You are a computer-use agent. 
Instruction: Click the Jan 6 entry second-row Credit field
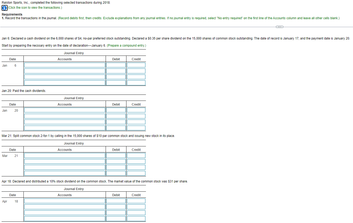click(x=136, y=71)
